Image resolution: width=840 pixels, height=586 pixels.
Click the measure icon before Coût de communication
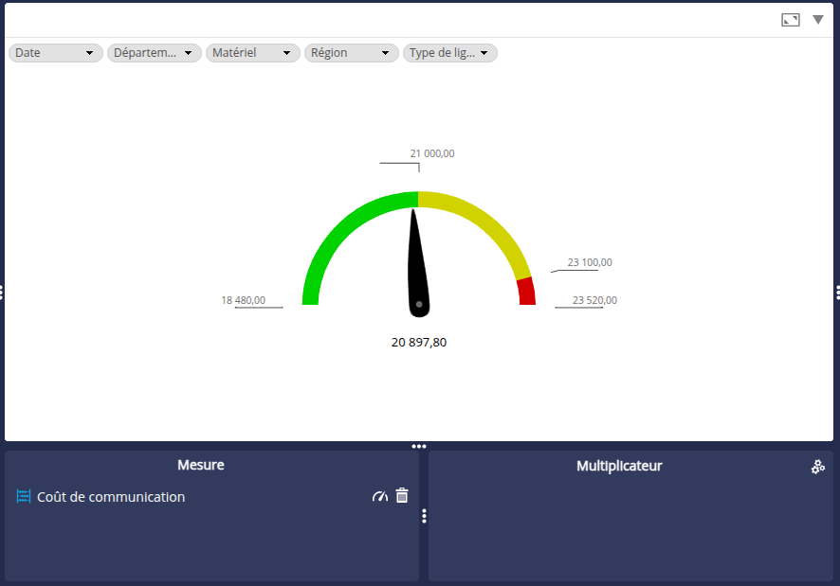click(x=24, y=496)
